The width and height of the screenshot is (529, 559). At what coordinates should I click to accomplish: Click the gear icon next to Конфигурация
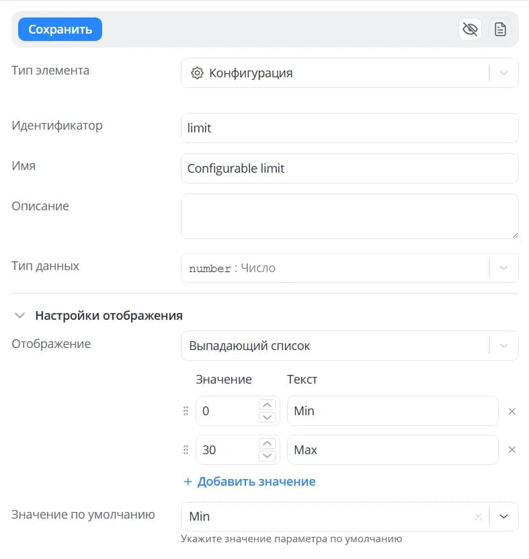197,73
